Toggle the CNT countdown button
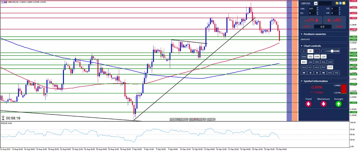359x151 pixels. tap(330, 68)
